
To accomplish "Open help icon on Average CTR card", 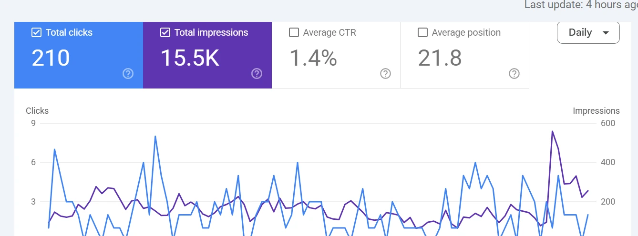I will (x=386, y=73).
